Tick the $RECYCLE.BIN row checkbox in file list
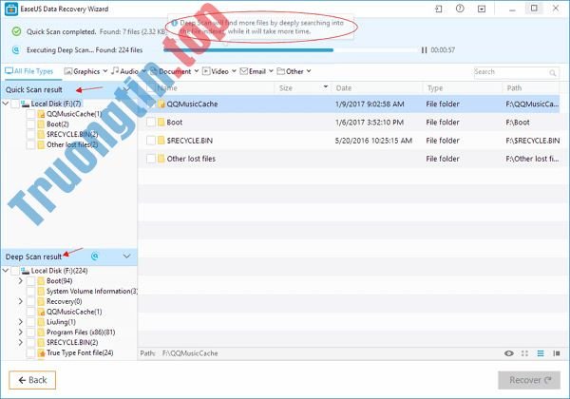 pos(151,140)
